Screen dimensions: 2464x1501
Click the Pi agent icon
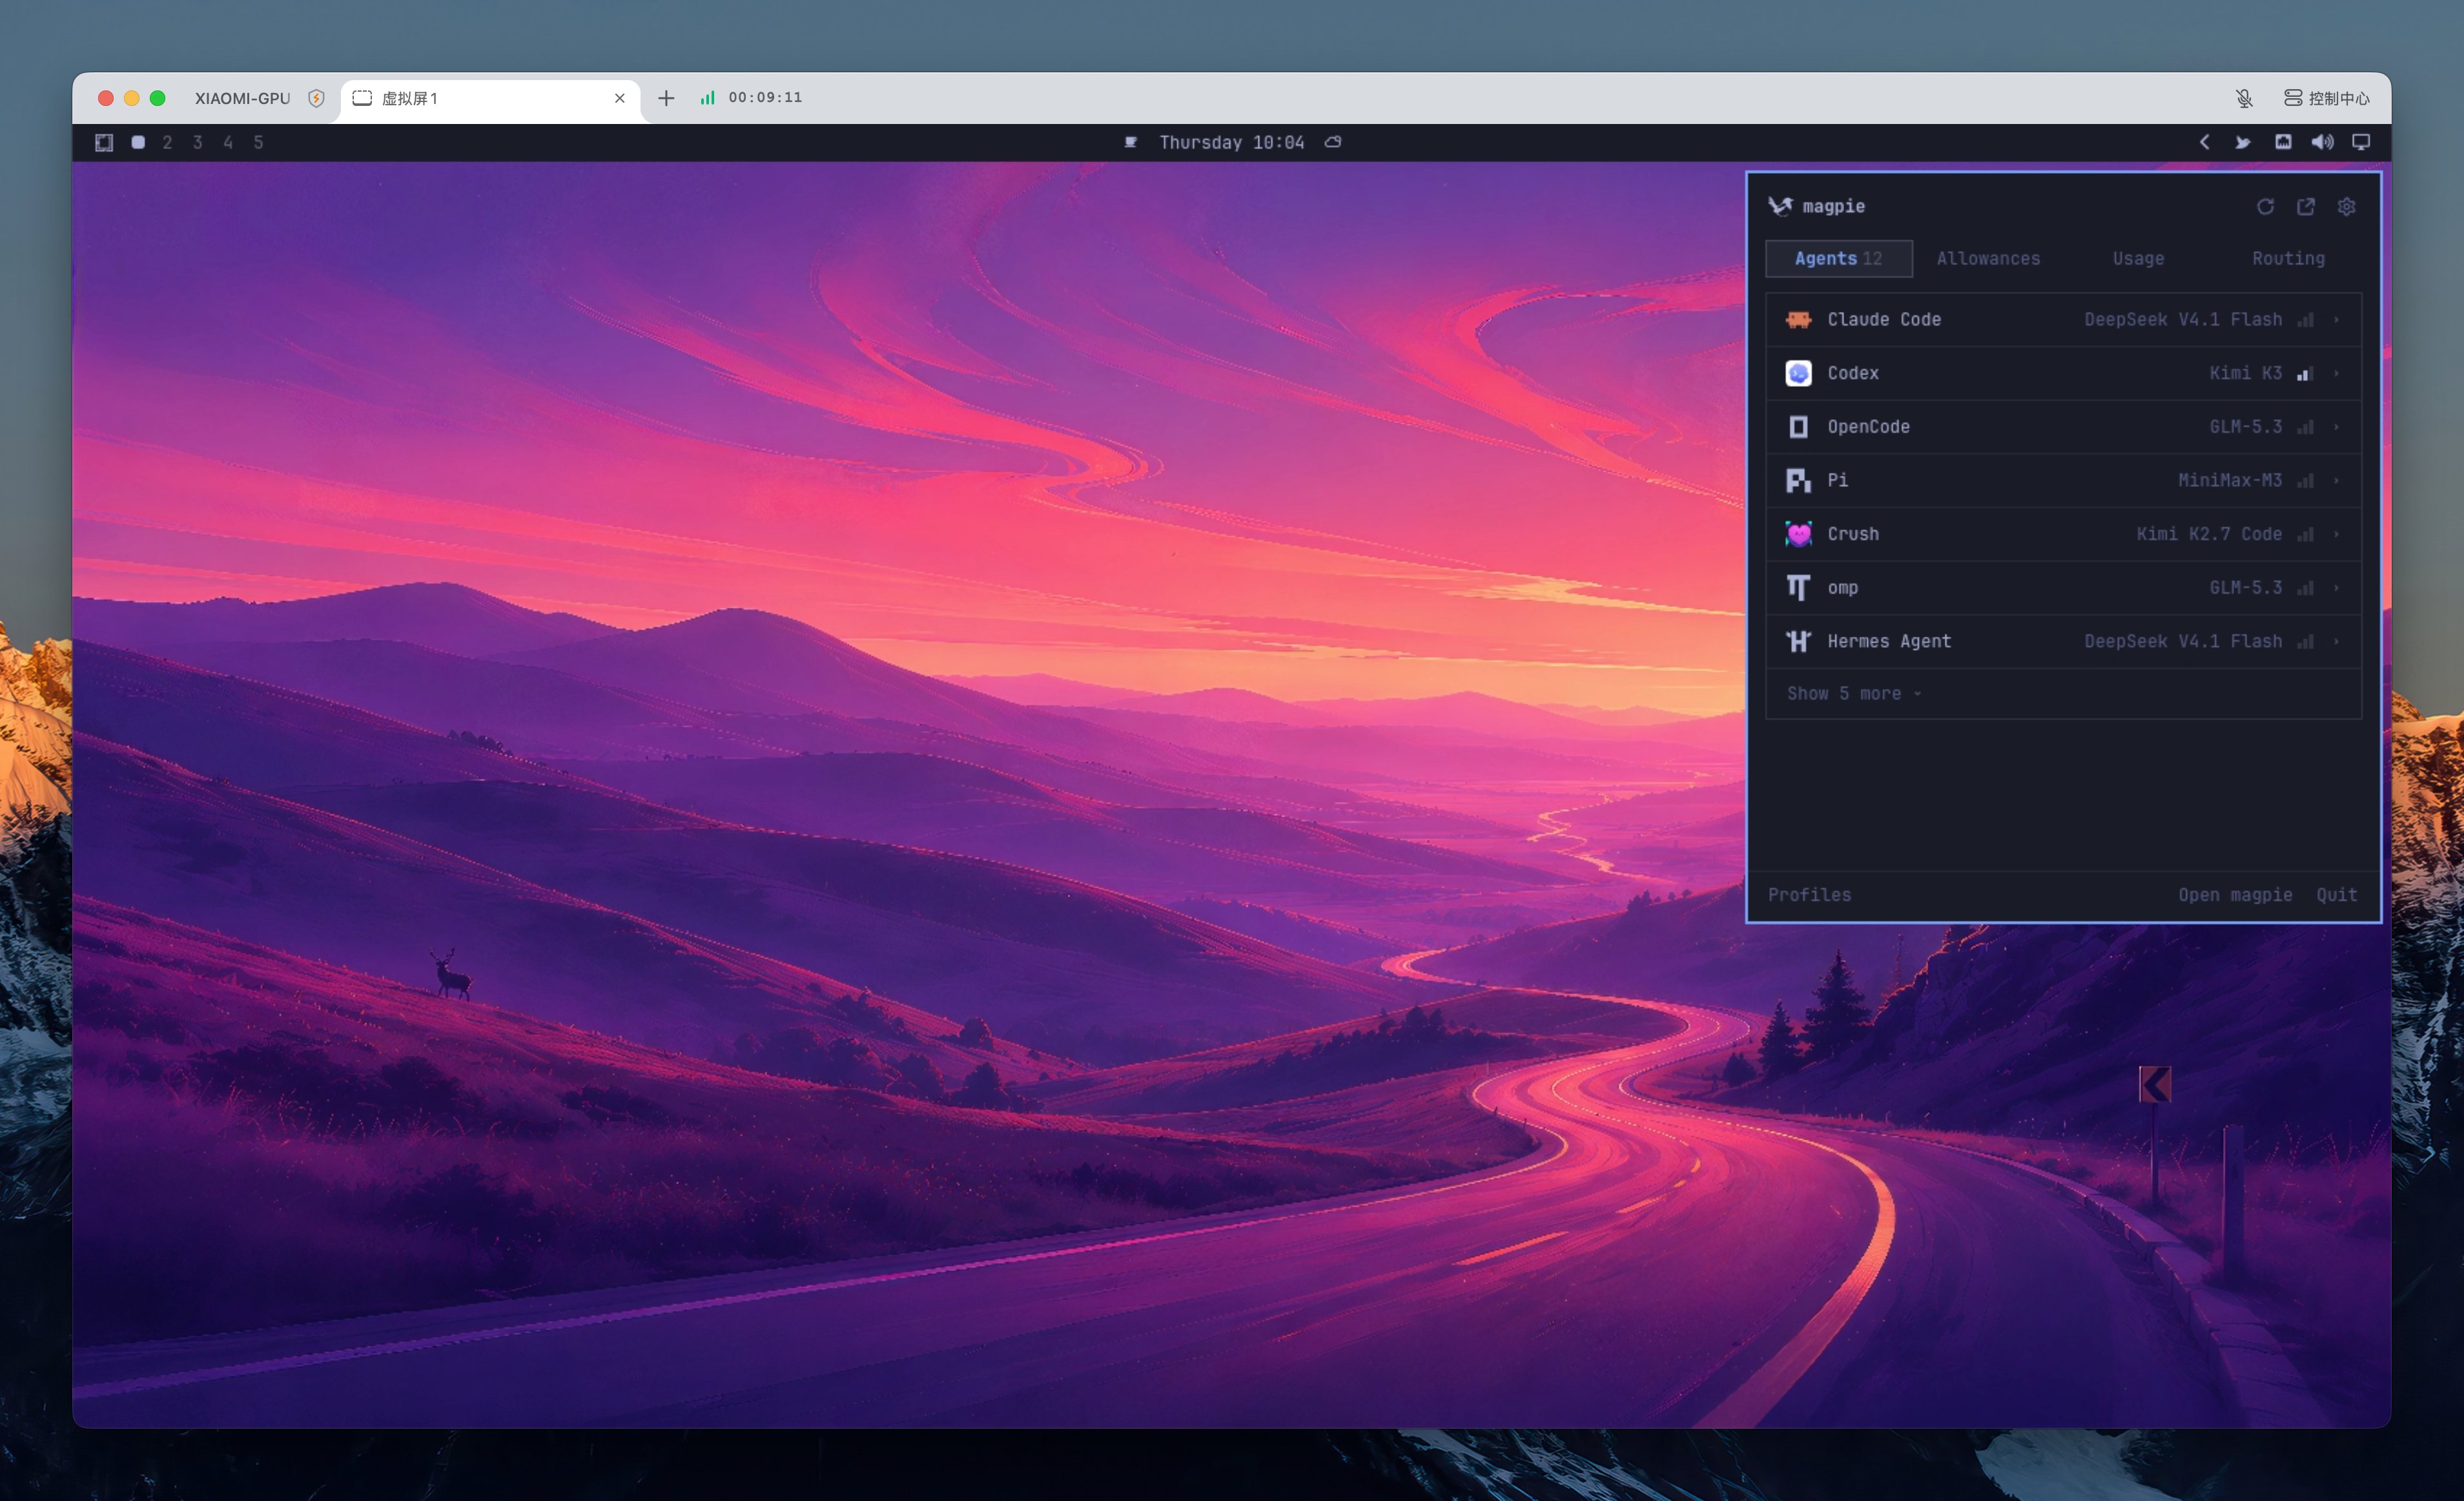pos(1798,481)
